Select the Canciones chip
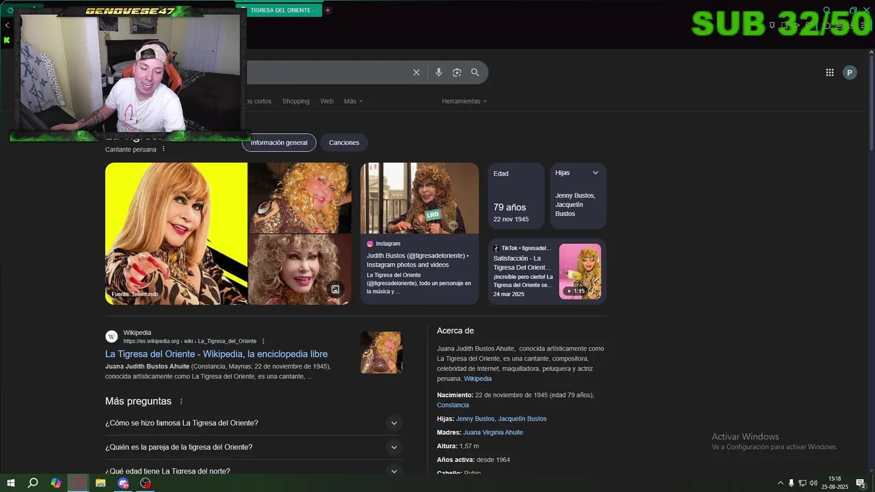Screen dimensions: 875x492 [x=344, y=143]
